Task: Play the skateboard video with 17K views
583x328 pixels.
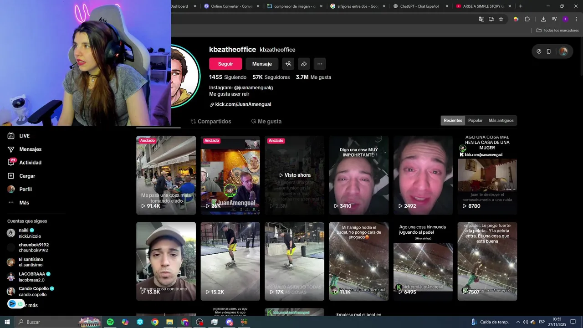Action: (x=294, y=261)
